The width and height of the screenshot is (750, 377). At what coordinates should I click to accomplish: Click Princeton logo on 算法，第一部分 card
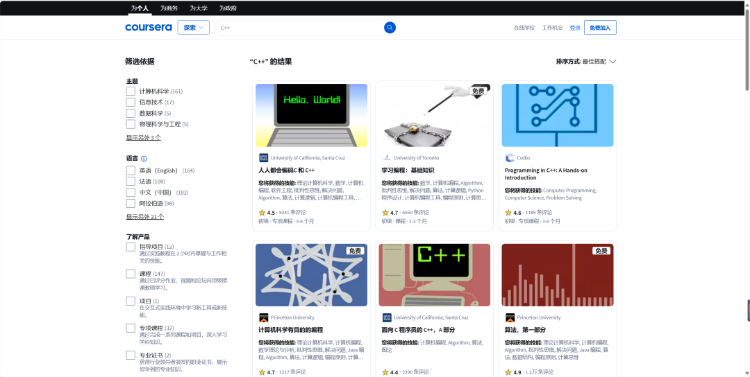pos(510,317)
